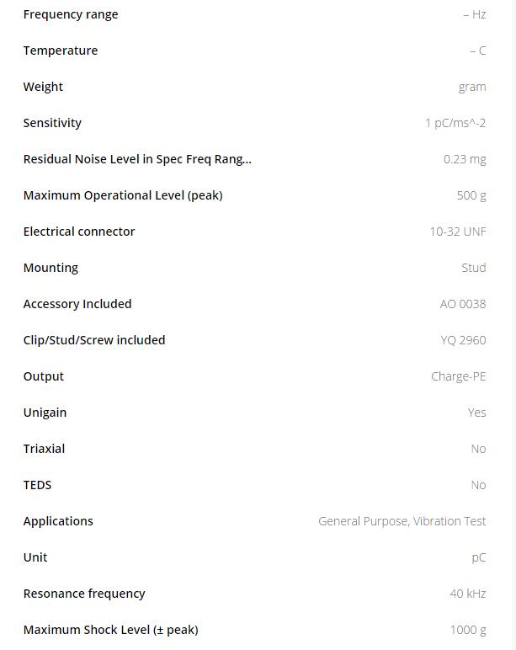This screenshot has height=650, width=516.
Task: Select General Purpose, Vibration Test text
Action: (x=402, y=521)
